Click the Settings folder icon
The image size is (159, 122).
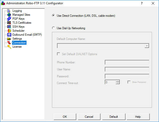tap(9, 39)
